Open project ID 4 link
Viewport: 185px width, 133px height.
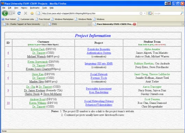click(8, 53)
